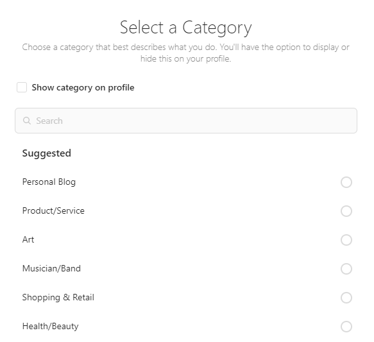This screenshot has height=342, width=374.
Task: Click the 'hide this on your profile' text line
Action: coord(186,58)
